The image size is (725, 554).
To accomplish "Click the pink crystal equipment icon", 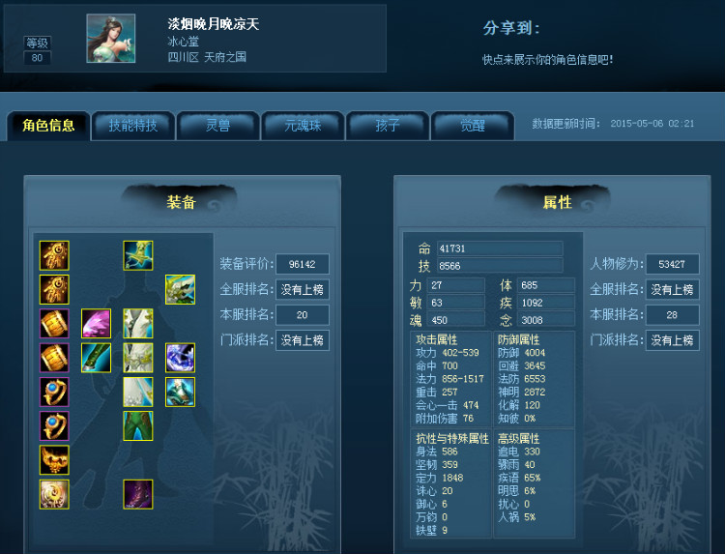I will pos(96,323).
